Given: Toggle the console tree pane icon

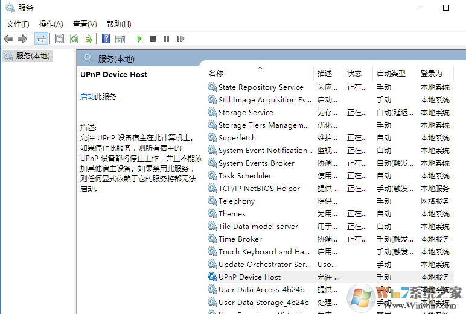Looking at the screenshot, I should 41,39.
